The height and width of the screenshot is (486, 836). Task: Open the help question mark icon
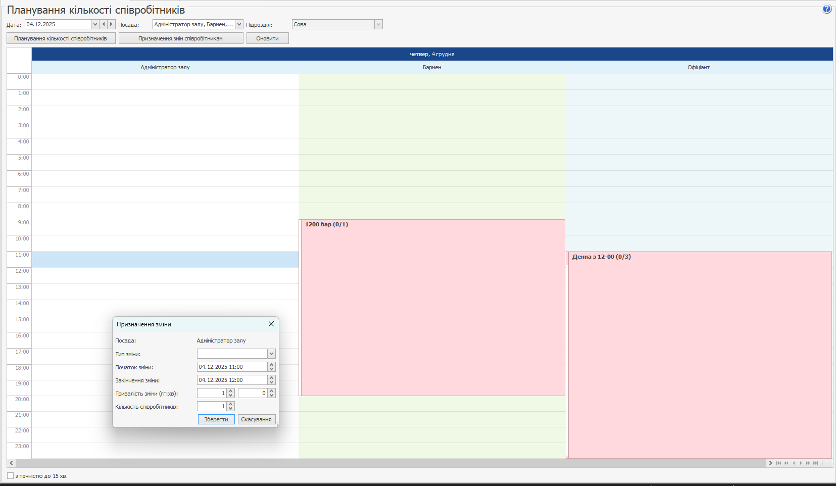click(826, 9)
